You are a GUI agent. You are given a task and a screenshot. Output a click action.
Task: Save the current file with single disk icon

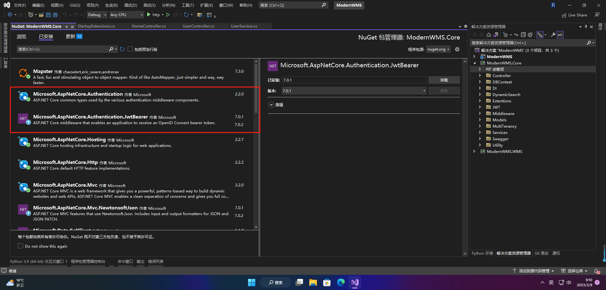48,15
